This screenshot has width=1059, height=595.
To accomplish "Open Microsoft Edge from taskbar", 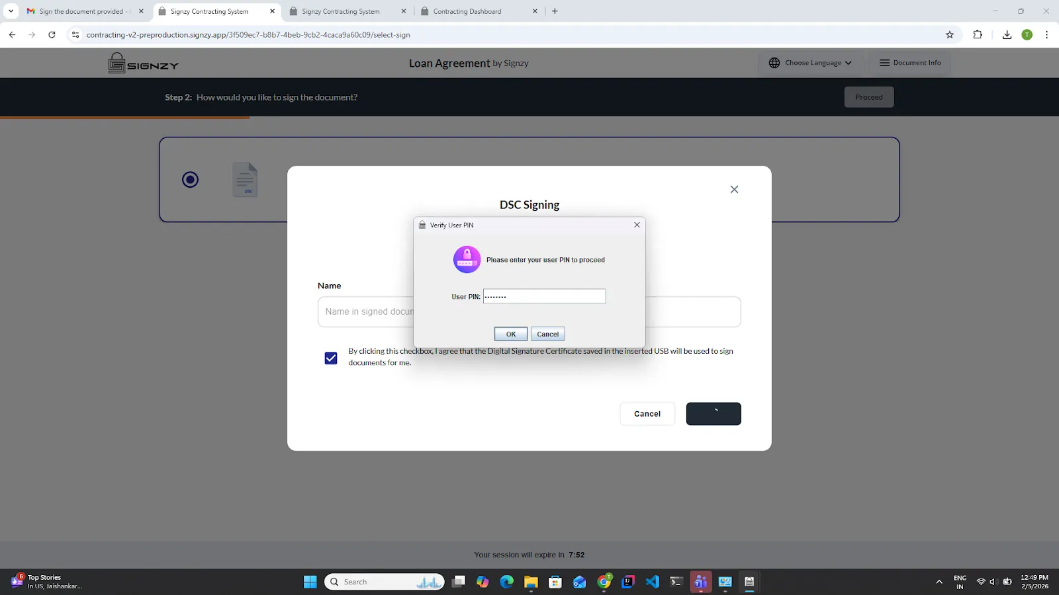I will (507, 582).
